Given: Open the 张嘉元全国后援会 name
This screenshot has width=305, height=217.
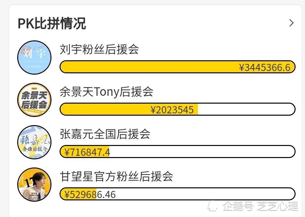Looking at the screenshot, I should 105,134.
